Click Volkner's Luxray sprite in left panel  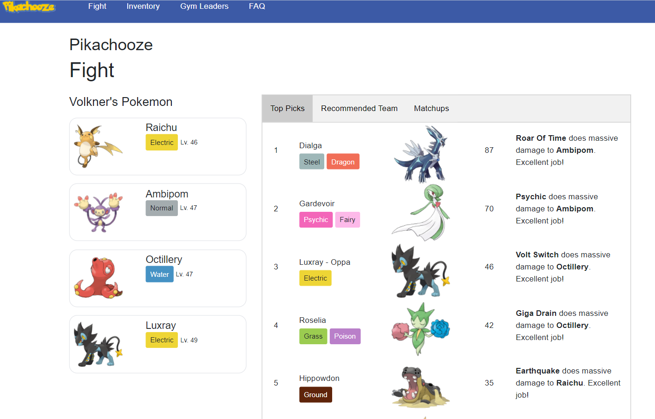[98, 344]
